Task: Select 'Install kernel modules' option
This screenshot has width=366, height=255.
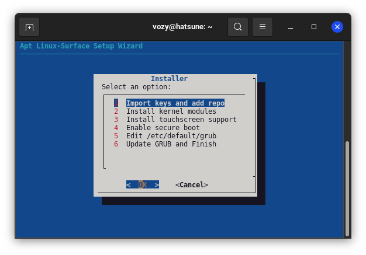Action: [x=171, y=111]
